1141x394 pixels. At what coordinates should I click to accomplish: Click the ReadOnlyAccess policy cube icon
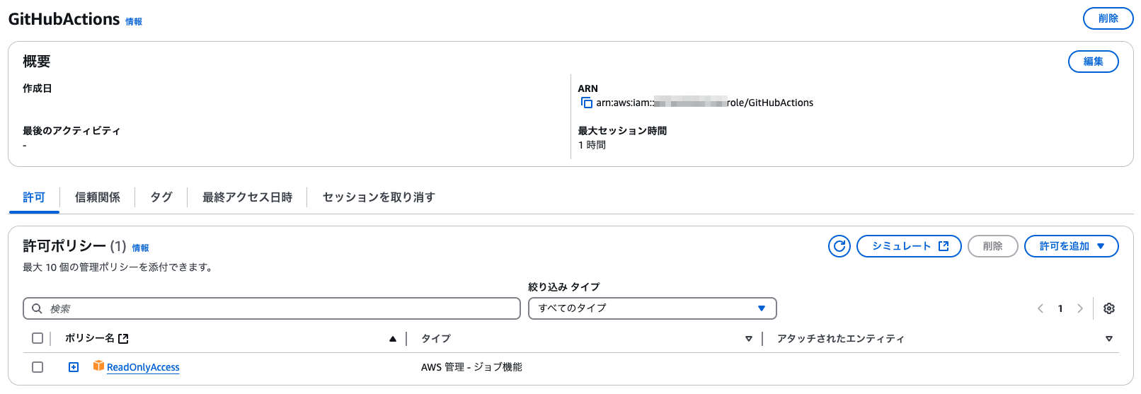[x=98, y=366]
